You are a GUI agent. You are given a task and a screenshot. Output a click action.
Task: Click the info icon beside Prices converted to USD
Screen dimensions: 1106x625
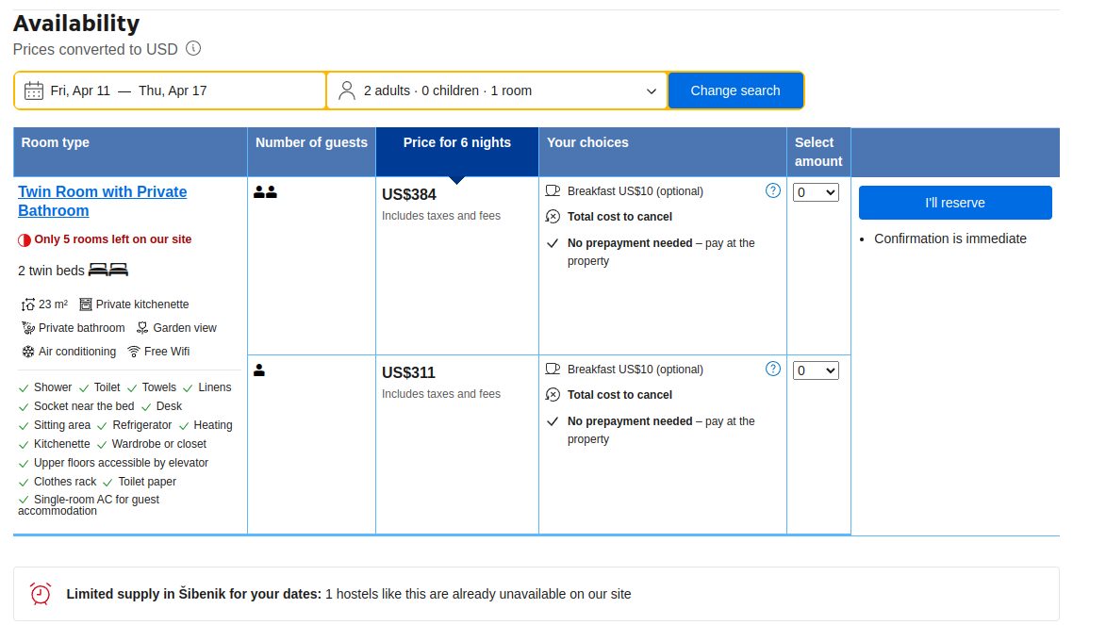[193, 48]
